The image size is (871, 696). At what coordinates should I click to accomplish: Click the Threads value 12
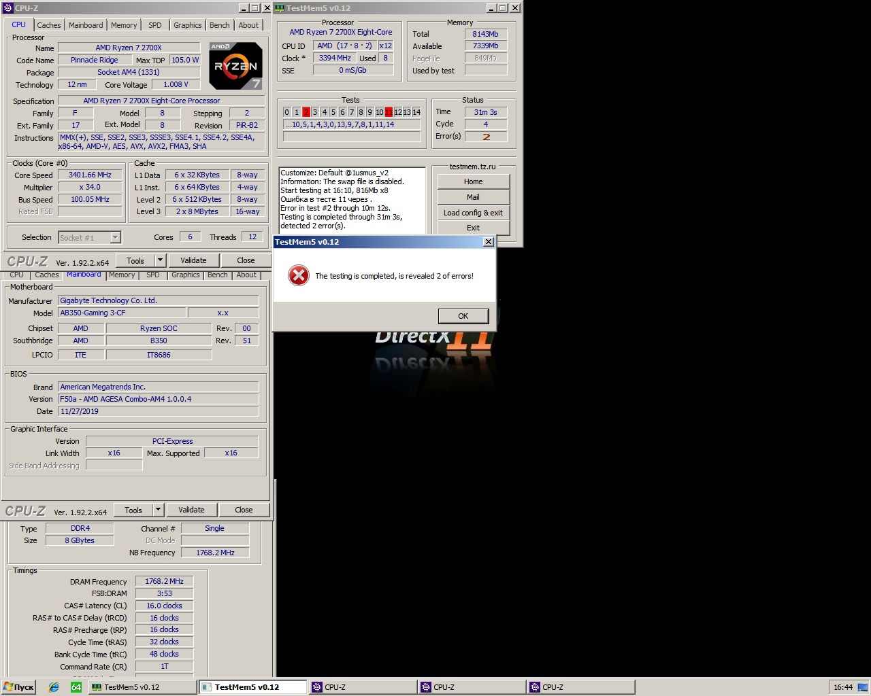[252, 237]
